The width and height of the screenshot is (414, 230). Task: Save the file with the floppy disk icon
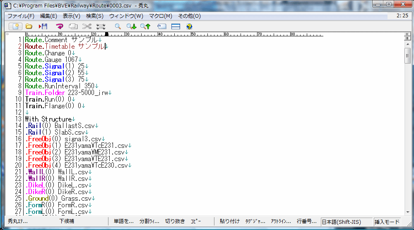point(43,26)
